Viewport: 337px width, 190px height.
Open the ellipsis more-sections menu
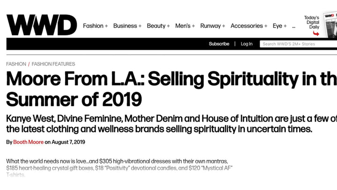tap(293, 26)
